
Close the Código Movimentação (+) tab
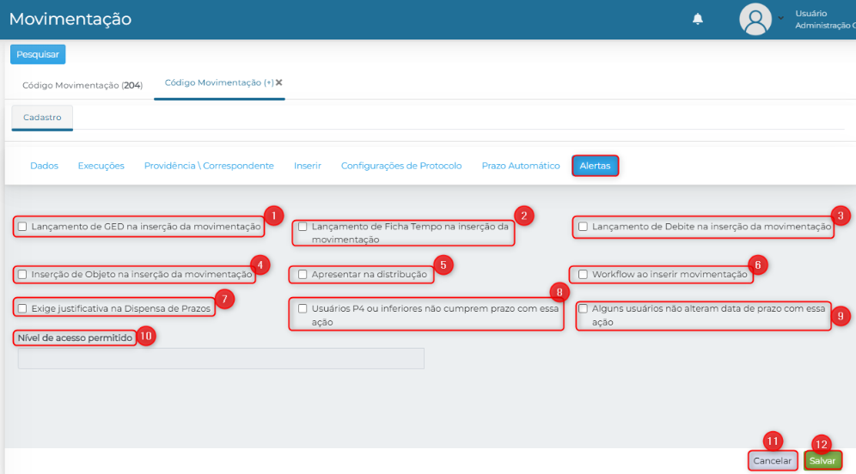pos(279,82)
